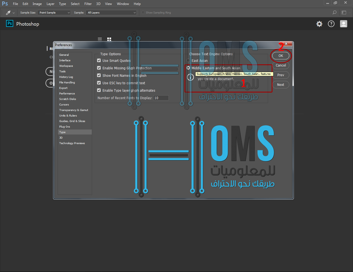The image size is (353, 272).
Task: Toggle Enable Type layer glyph alternates
Action: (x=99, y=90)
